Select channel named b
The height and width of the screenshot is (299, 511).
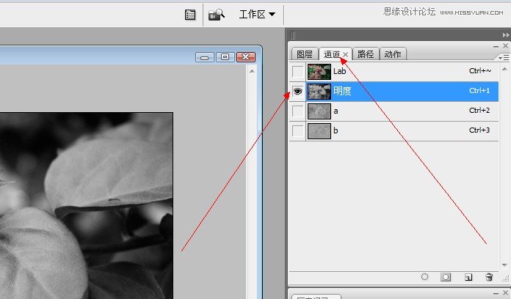(x=336, y=130)
